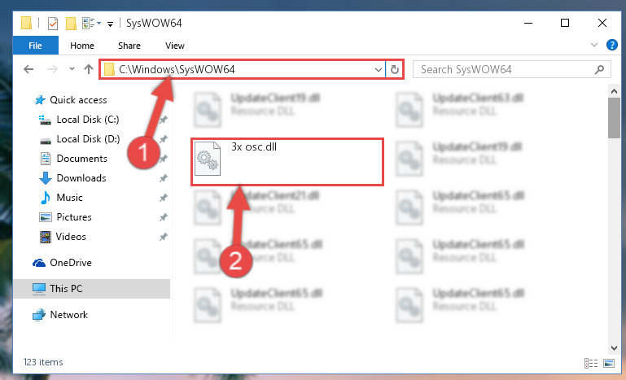The width and height of the screenshot is (626, 380).
Task: Click the New Folder icon in title bar
Action: [71, 24]
